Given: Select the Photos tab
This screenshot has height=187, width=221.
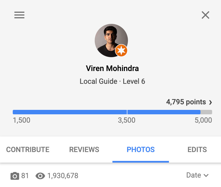Looking at the screenshot, I should click(141, 150).
